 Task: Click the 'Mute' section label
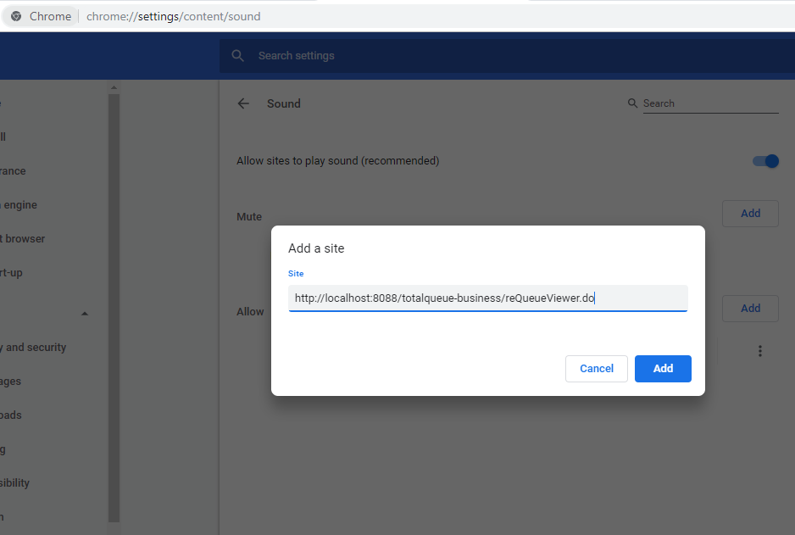click(x=249, y=216)
